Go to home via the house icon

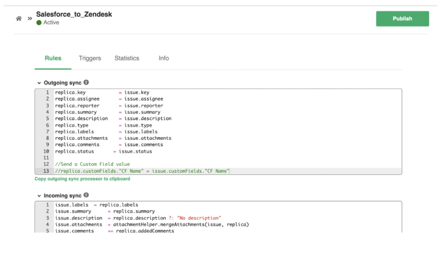pyautogui.click(x=19, y=19)
